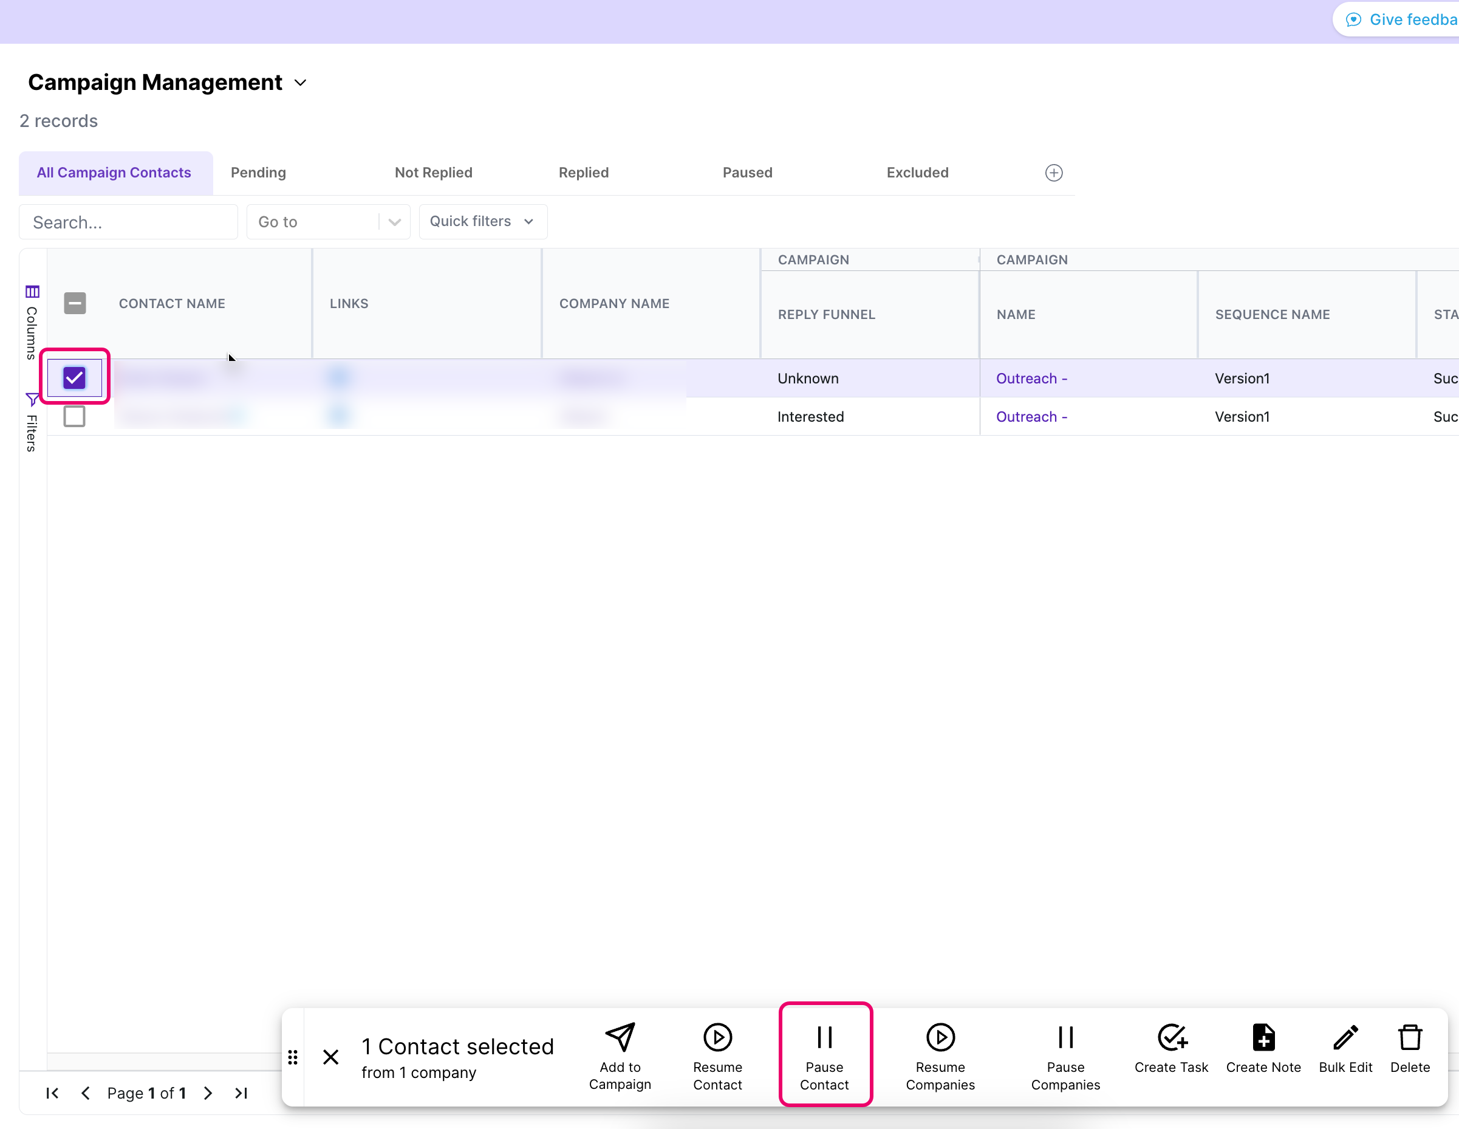Open the Filters side panel
This screenshot has height=1129, width=1459.
click(32, 422)
